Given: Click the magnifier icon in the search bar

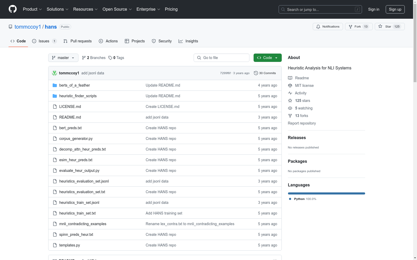Looking at the screenshot, I should [283, 9].
